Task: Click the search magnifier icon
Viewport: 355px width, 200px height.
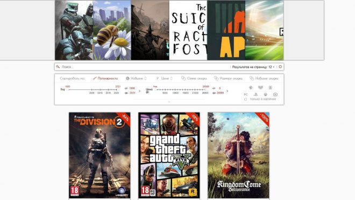Action: tap(58, 67)
